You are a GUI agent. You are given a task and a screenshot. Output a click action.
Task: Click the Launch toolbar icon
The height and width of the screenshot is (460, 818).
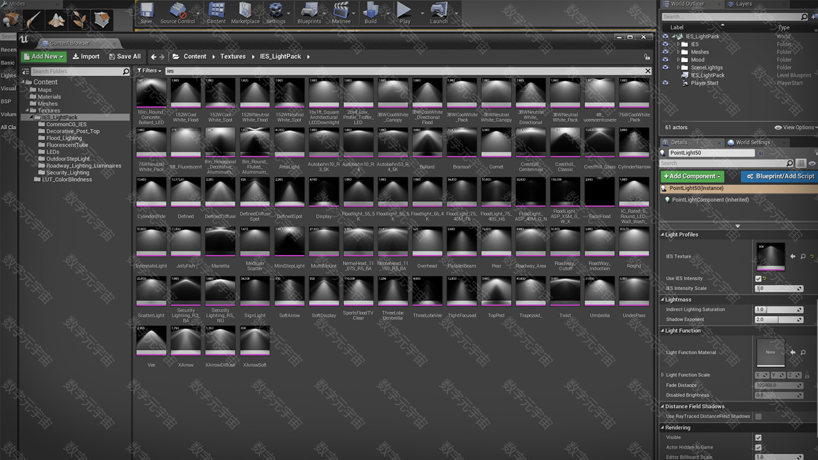coord(438,13)
